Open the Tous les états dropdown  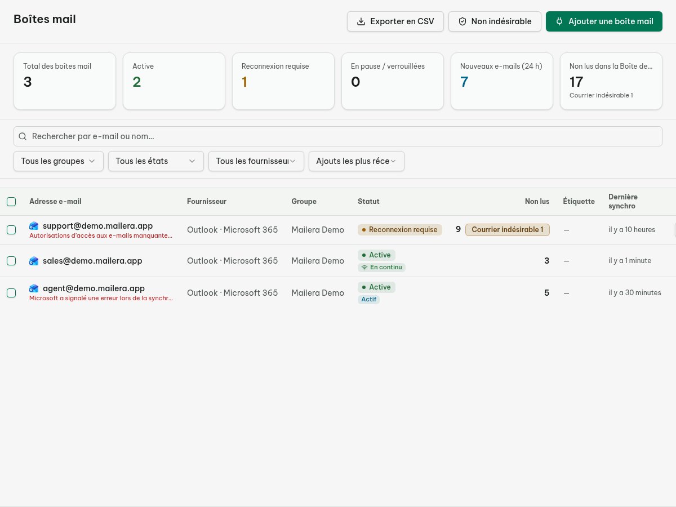tap(155, 161)
